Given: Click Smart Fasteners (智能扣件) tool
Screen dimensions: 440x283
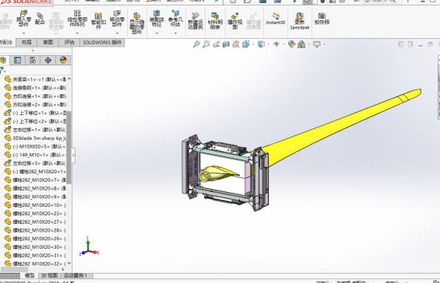Looking at the screenshot, I should (98, 20).
